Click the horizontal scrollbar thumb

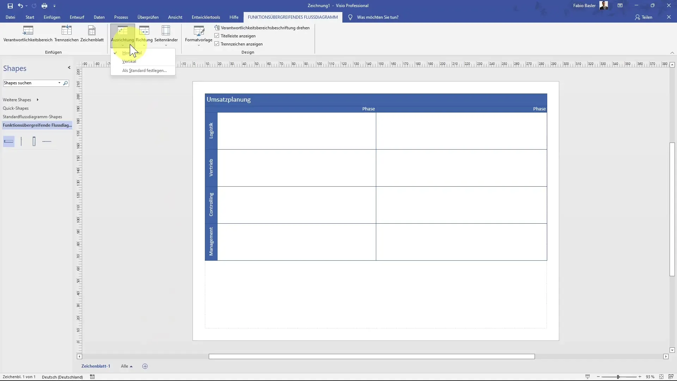click(x=372, y=357)
